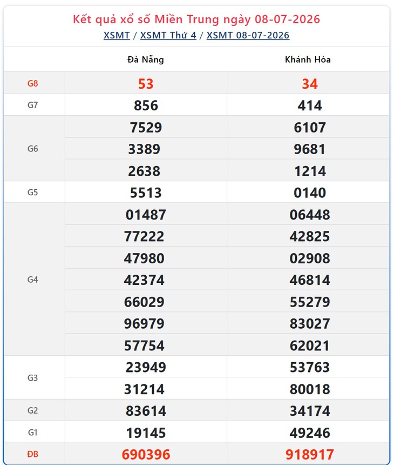Click Đà Nẵng G8 result 53

146,84
